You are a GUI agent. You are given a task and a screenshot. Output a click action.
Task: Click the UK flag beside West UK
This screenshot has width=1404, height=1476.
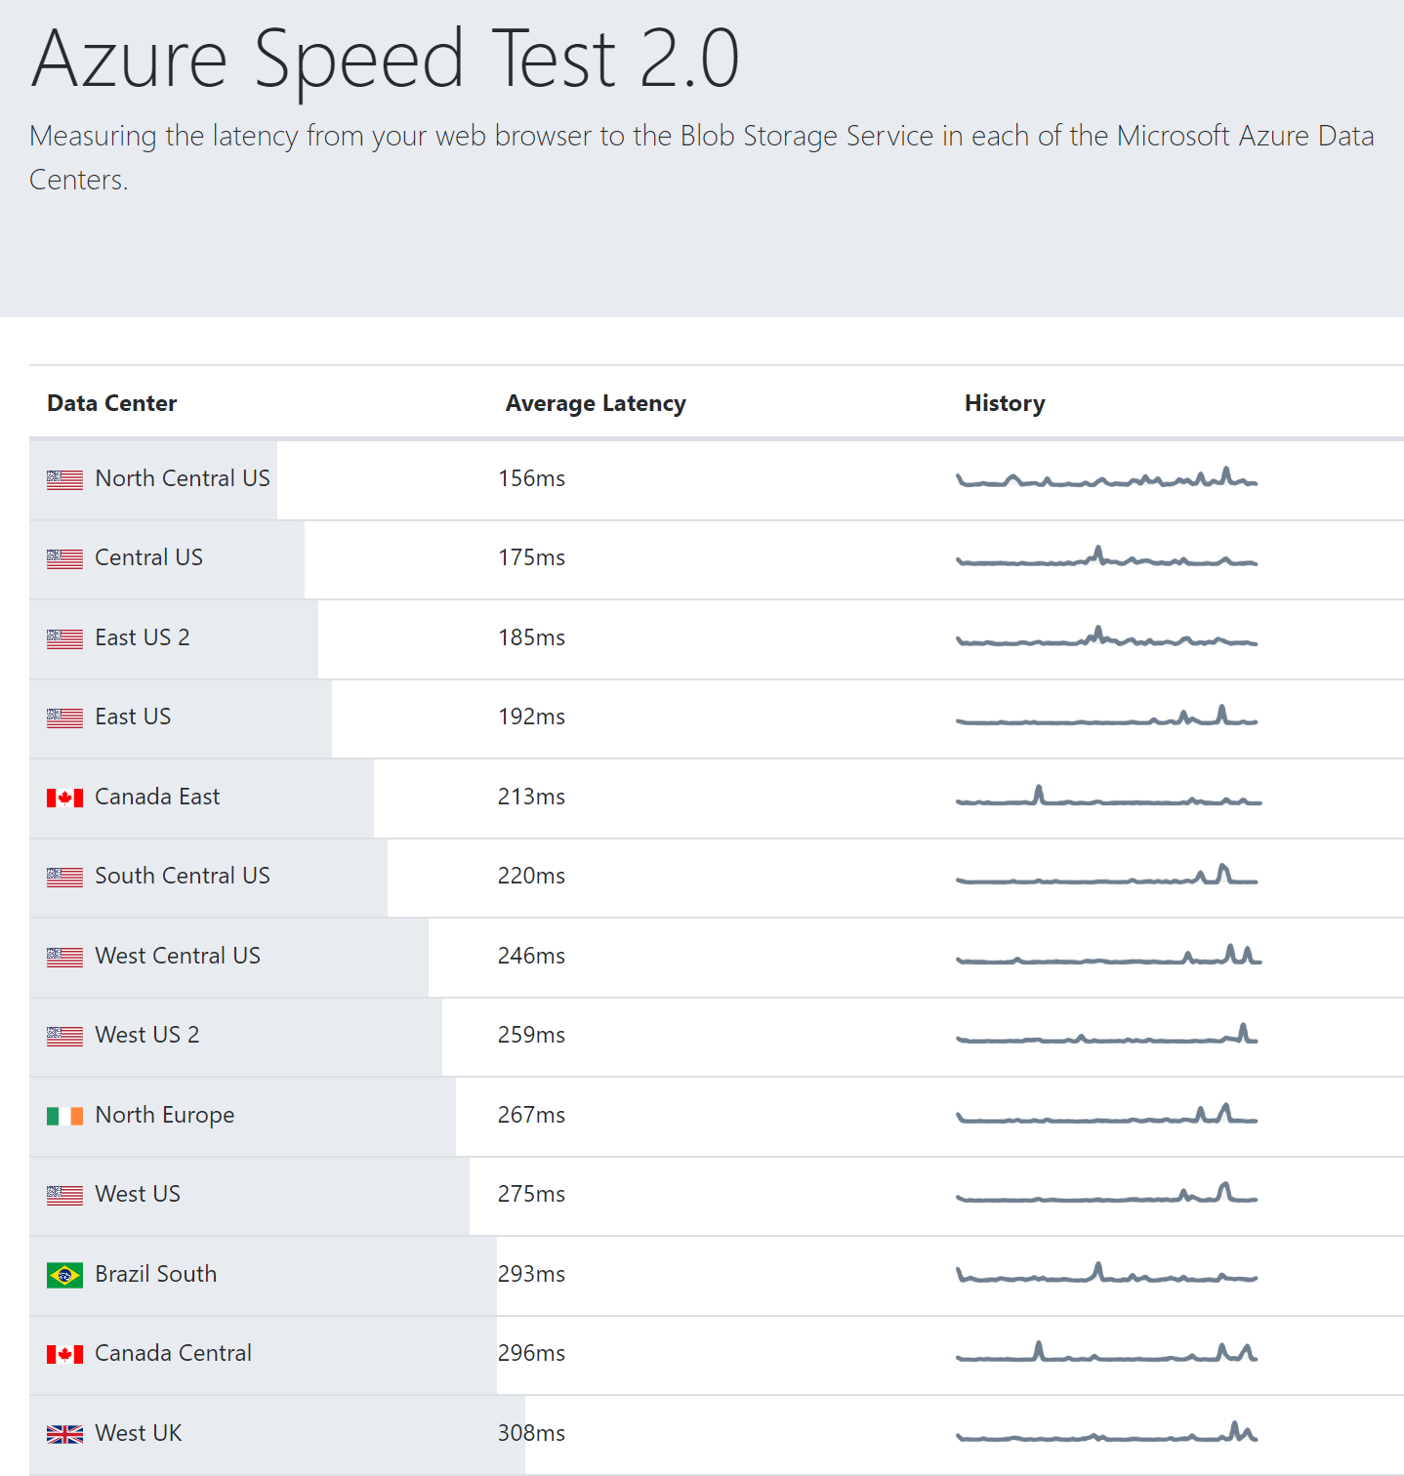(x=64, y=1433)
